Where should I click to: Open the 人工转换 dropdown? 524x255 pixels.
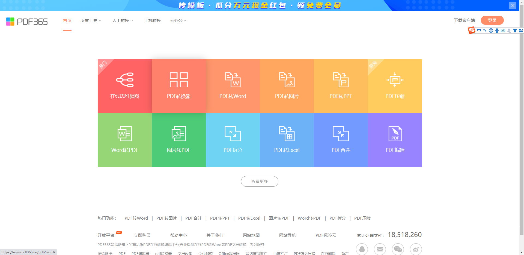pos(123,20)
